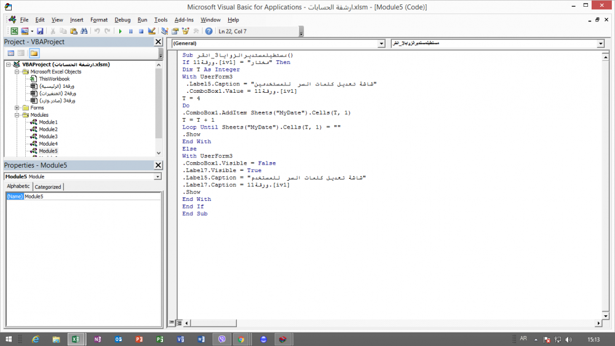Select Module3 in project tree
615x346 pixels.
[48, 136]
